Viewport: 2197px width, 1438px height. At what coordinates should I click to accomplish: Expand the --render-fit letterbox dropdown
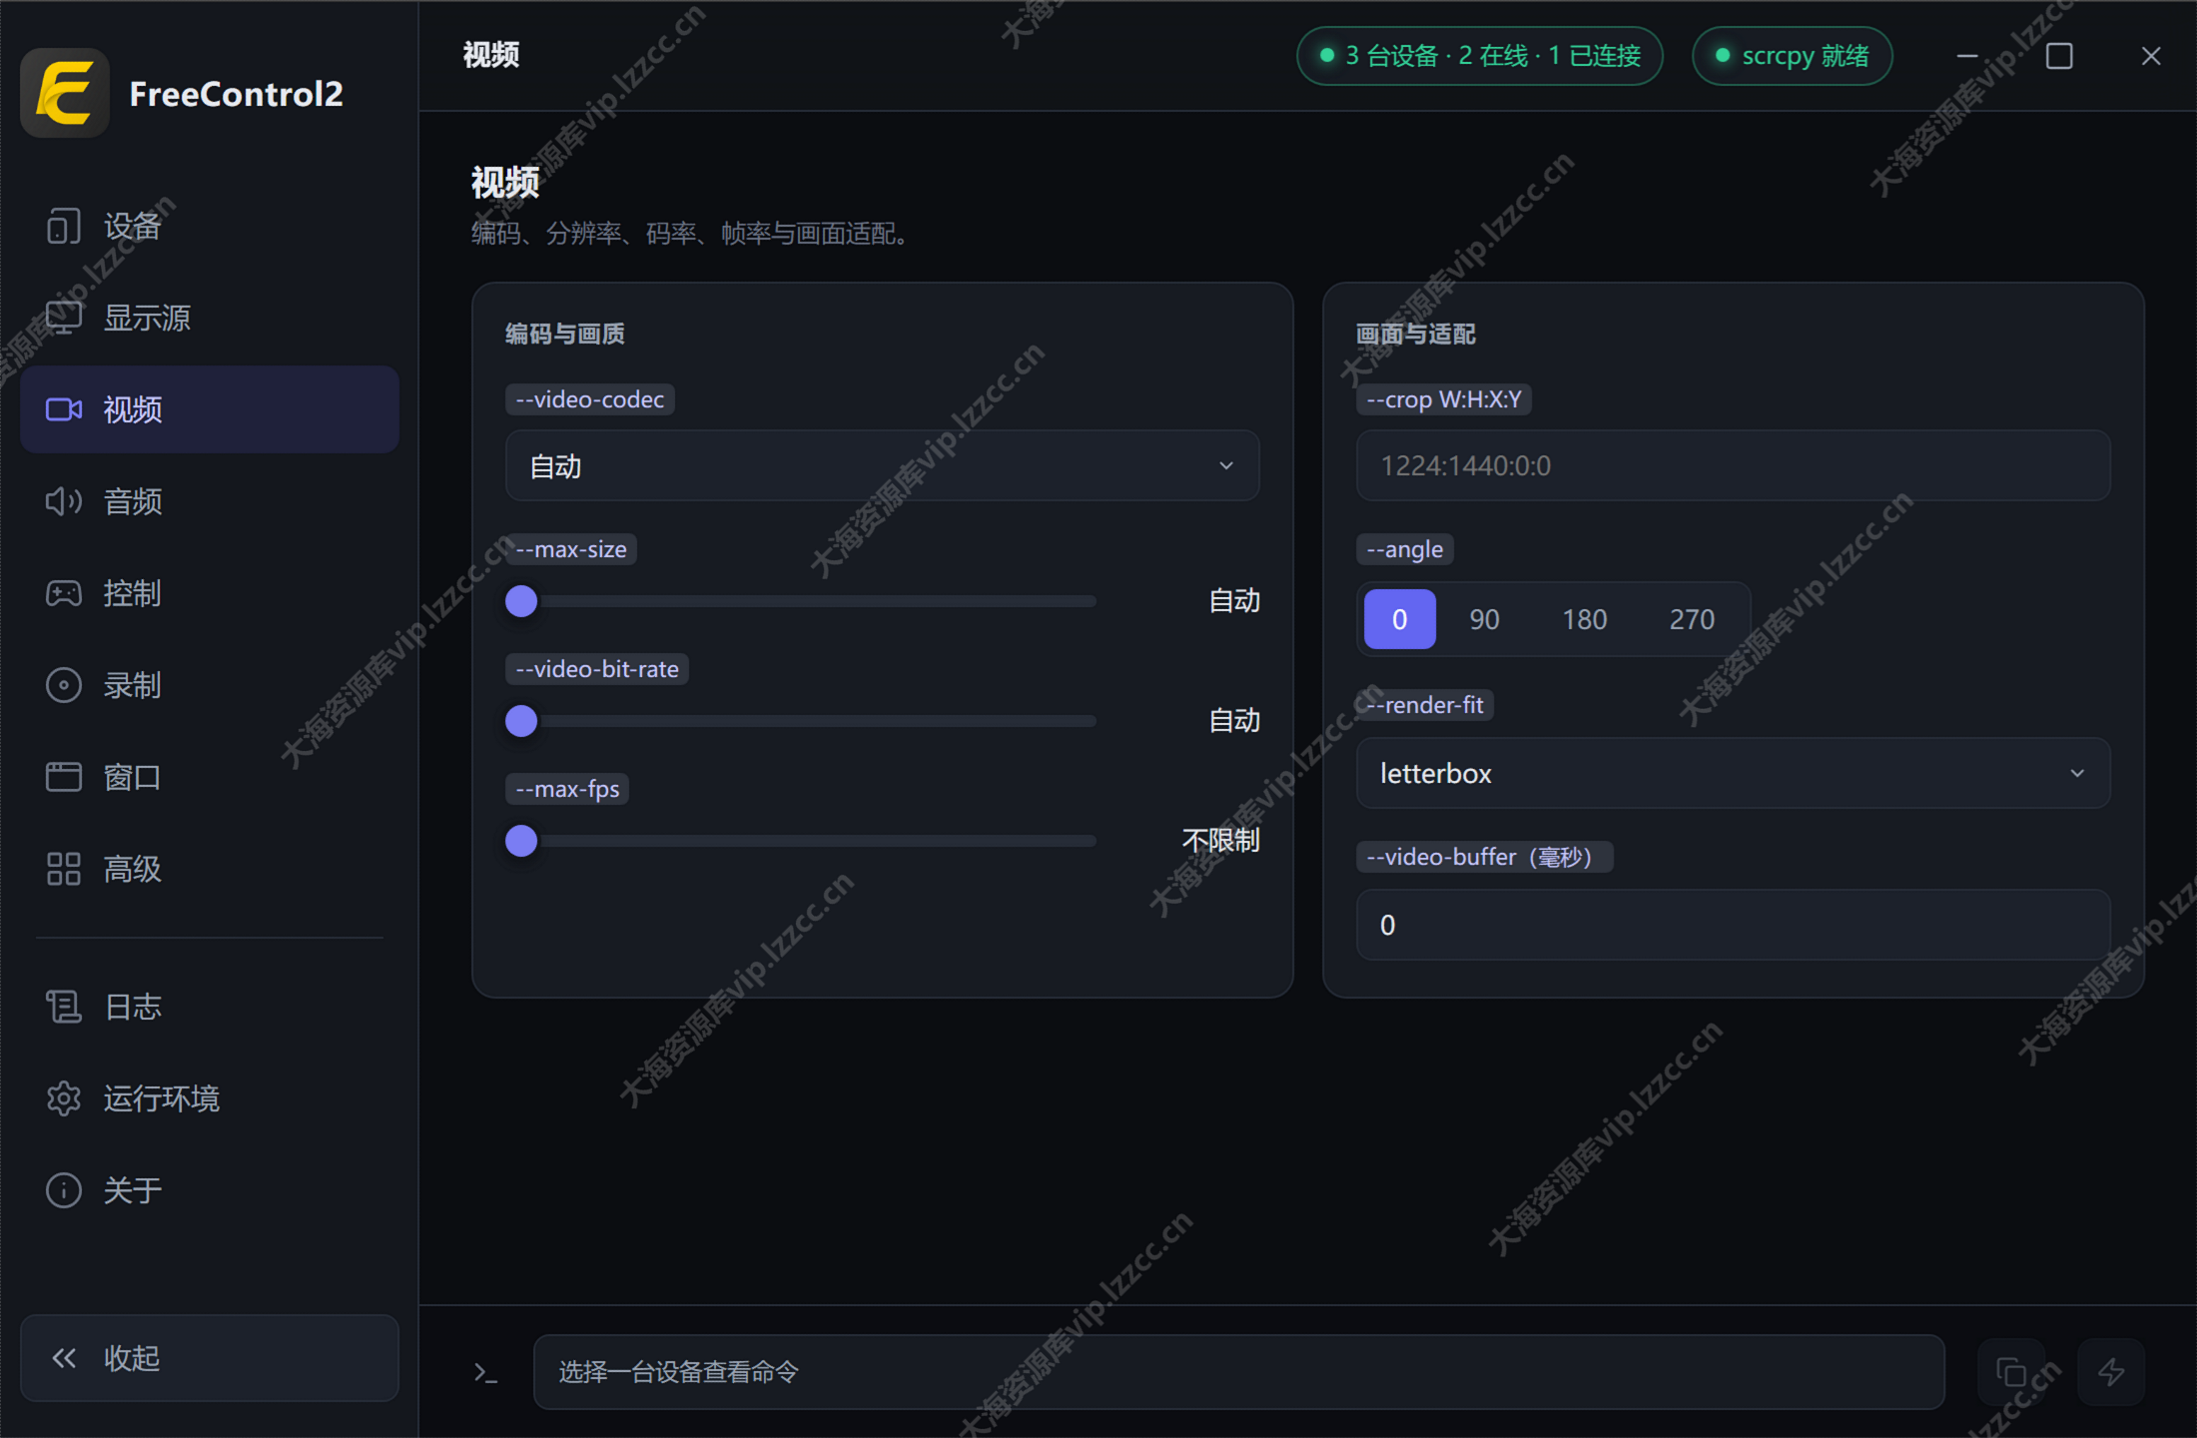coord(1734,773)
